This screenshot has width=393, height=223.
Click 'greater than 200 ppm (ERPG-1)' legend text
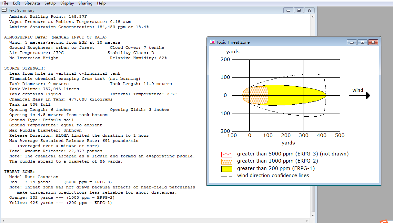[276, 168]
